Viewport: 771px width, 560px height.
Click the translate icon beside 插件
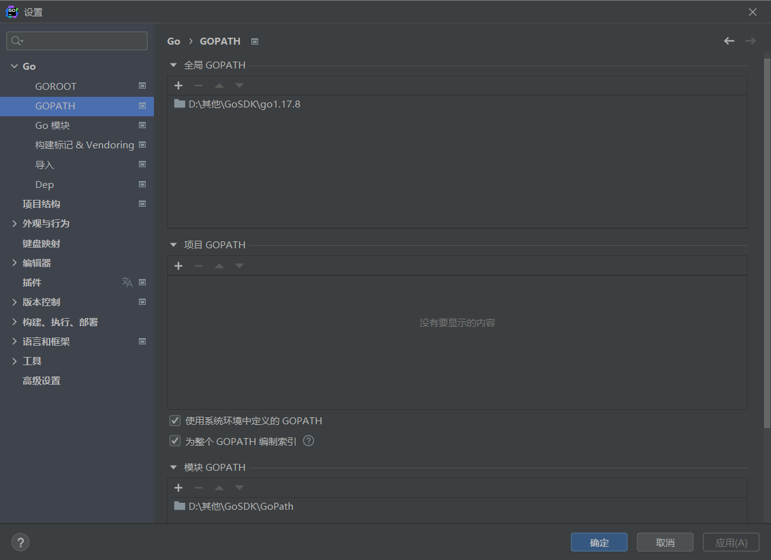(127, 282)
